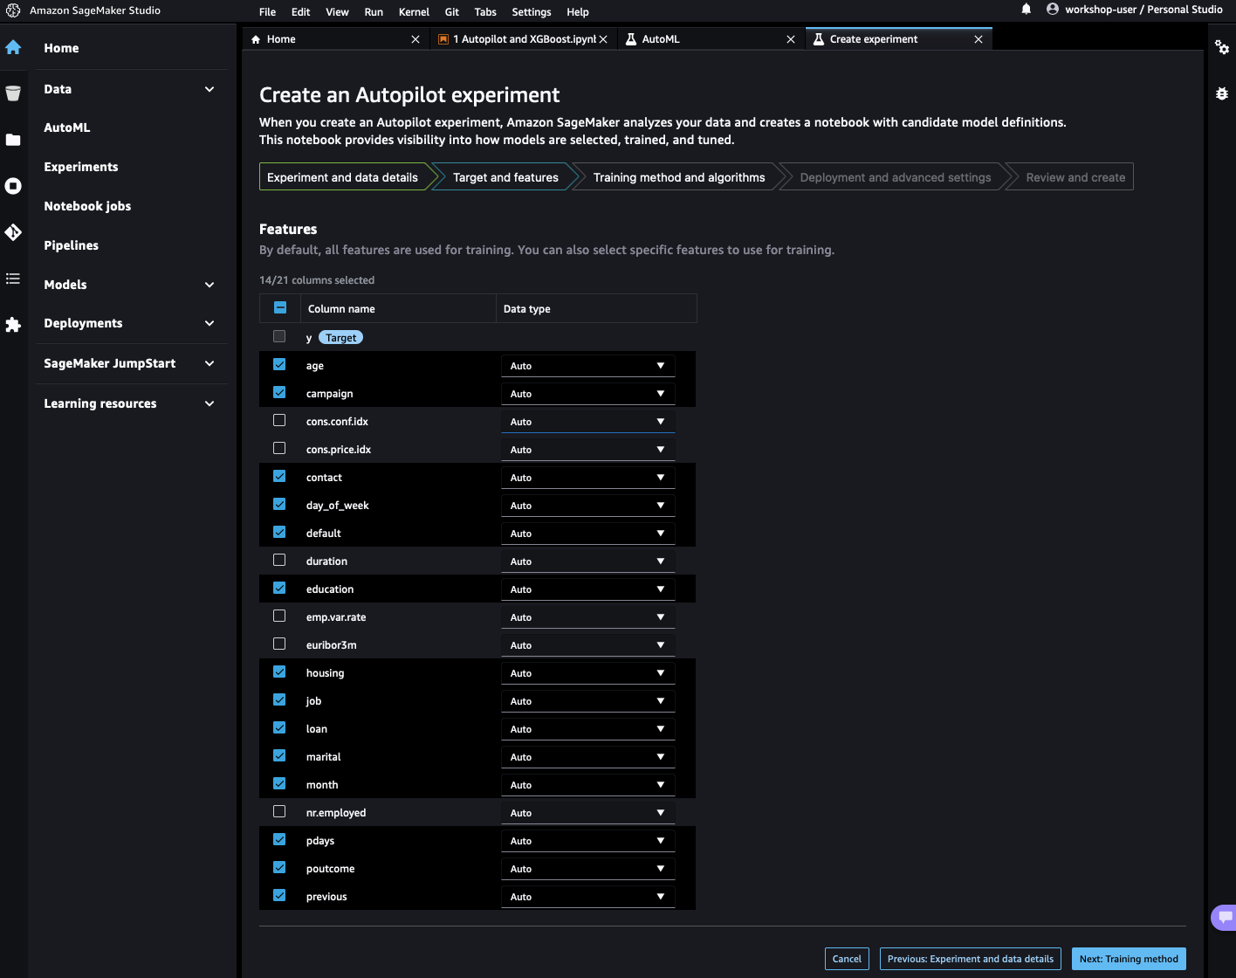Close the Create experiment tab

tap(978, 39)
